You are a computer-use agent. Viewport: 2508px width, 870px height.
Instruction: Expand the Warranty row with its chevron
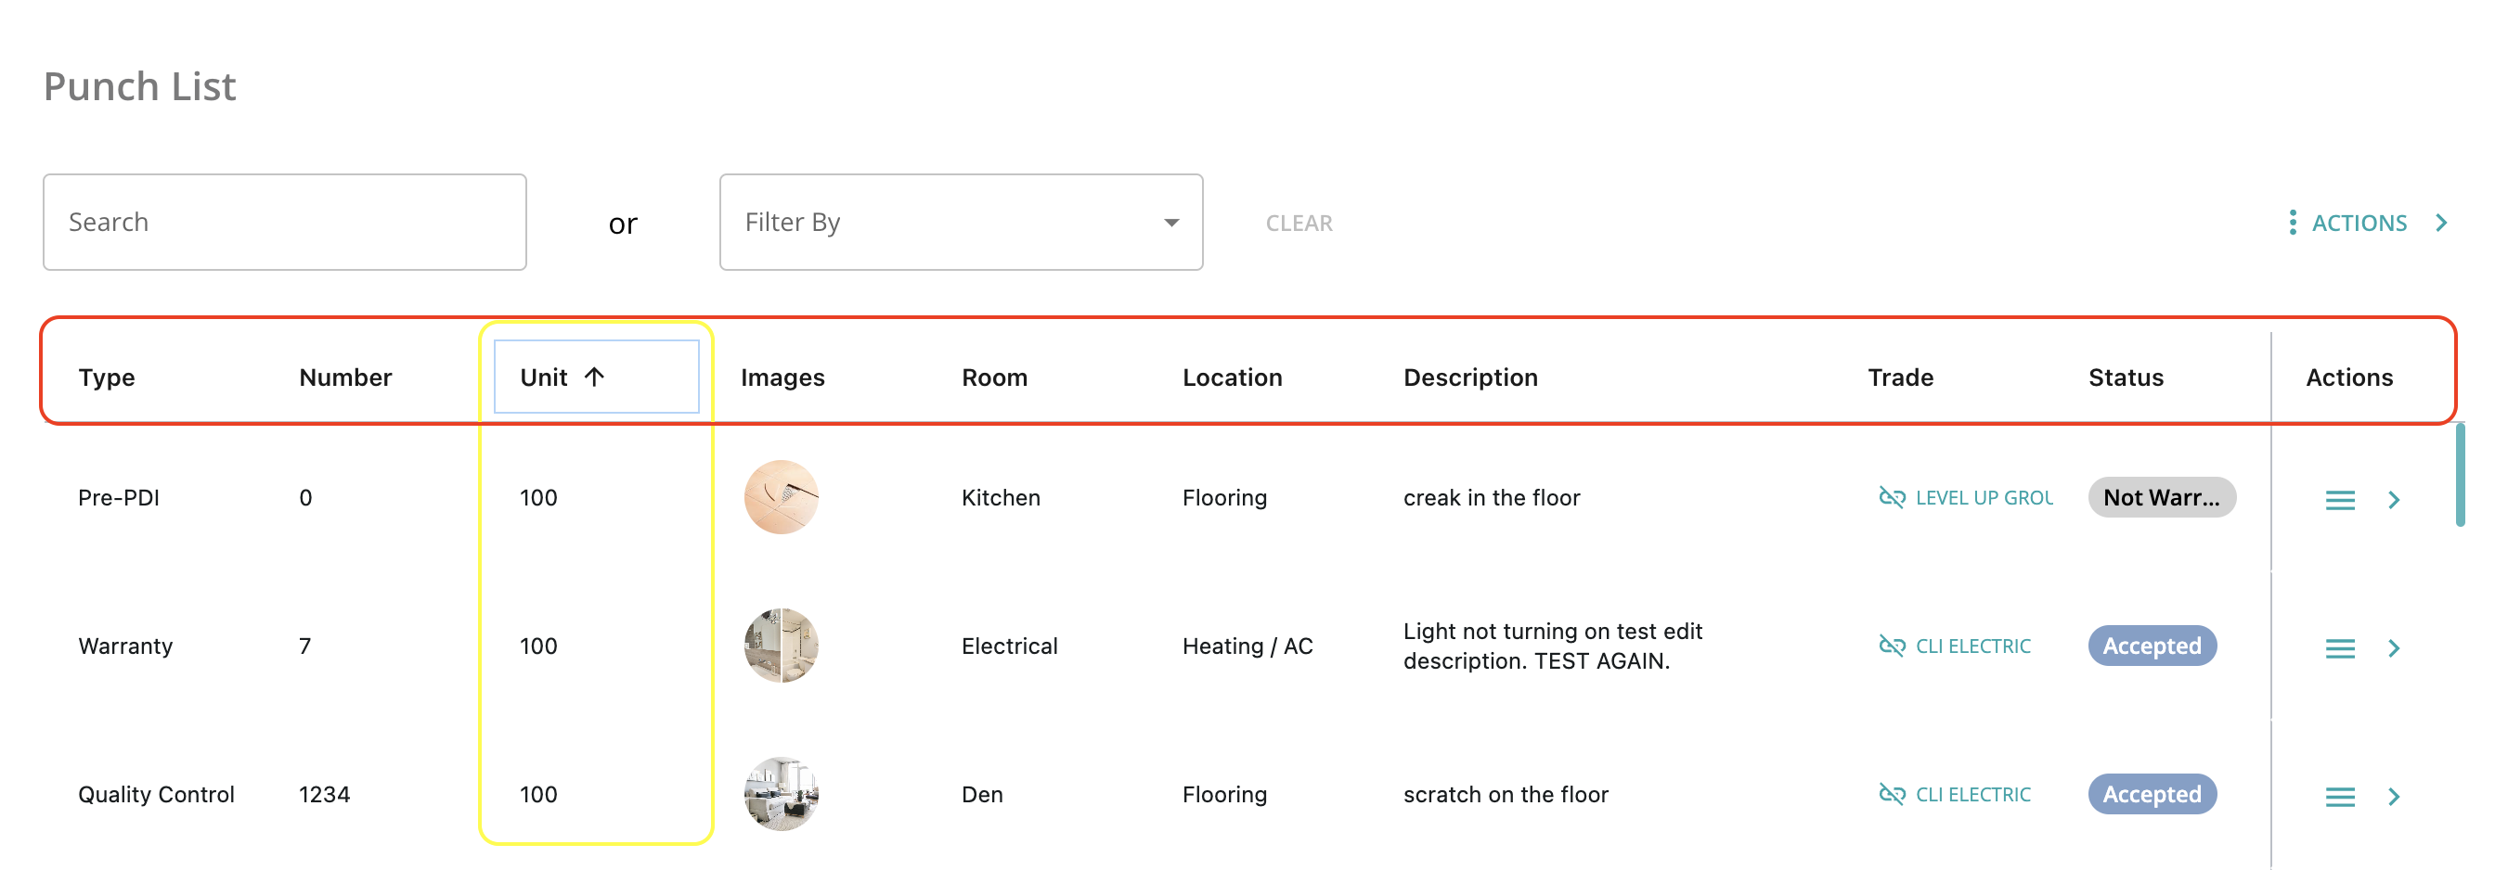point(2394,648)
